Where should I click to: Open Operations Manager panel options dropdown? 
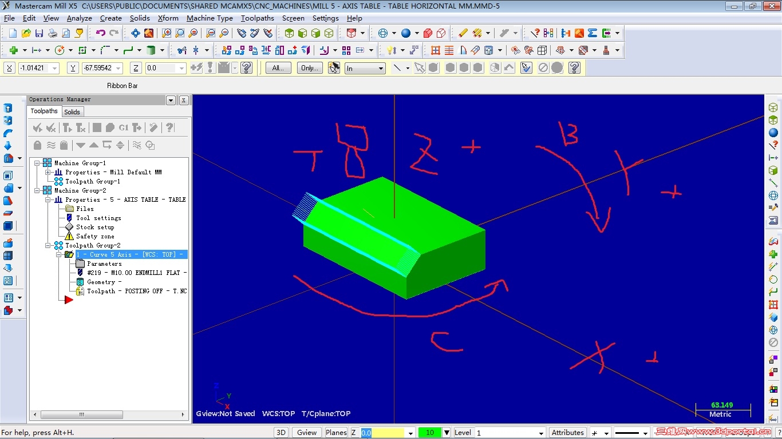171,100
